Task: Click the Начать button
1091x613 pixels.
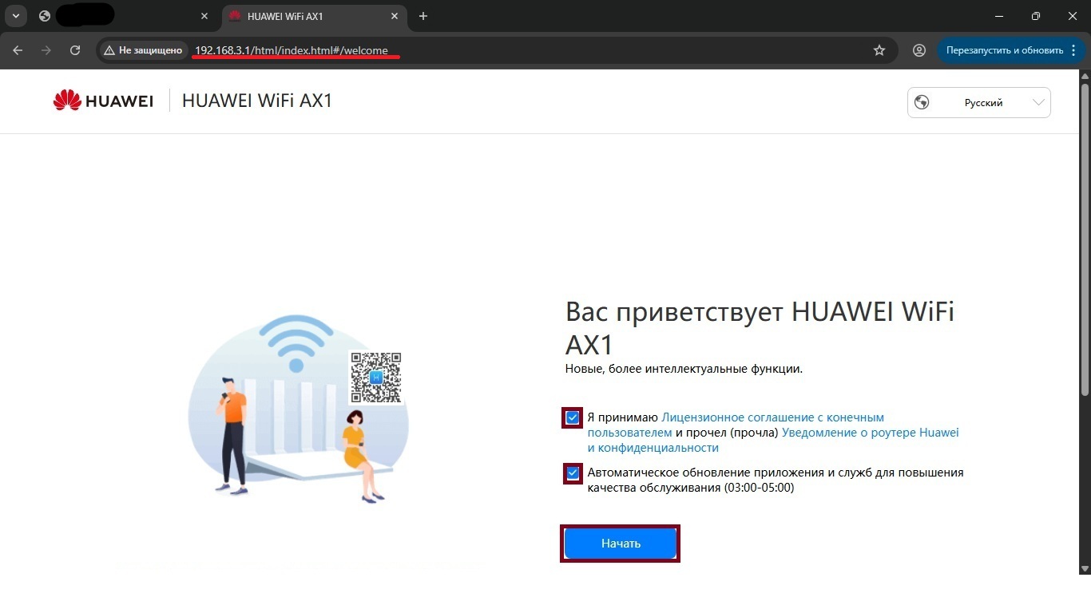Action: [621, 544]
